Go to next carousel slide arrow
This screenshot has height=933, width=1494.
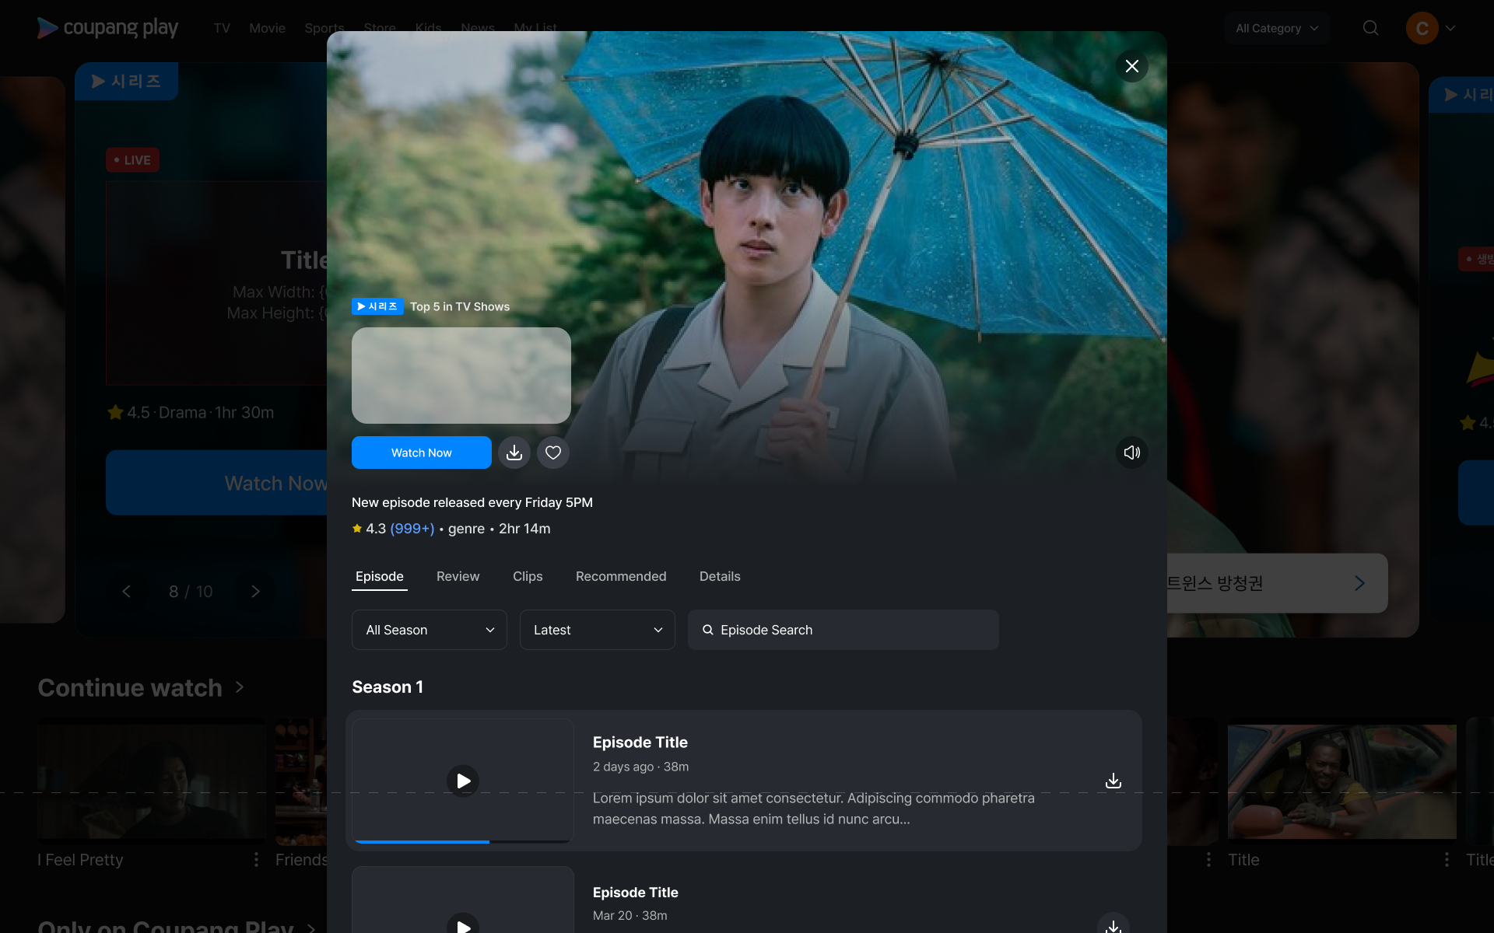pyautogui.click(x=255, y=592)
